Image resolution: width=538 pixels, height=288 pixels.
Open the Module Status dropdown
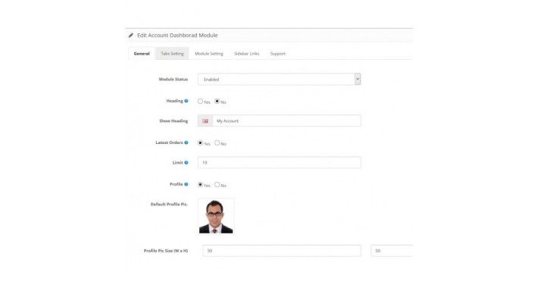280,80
